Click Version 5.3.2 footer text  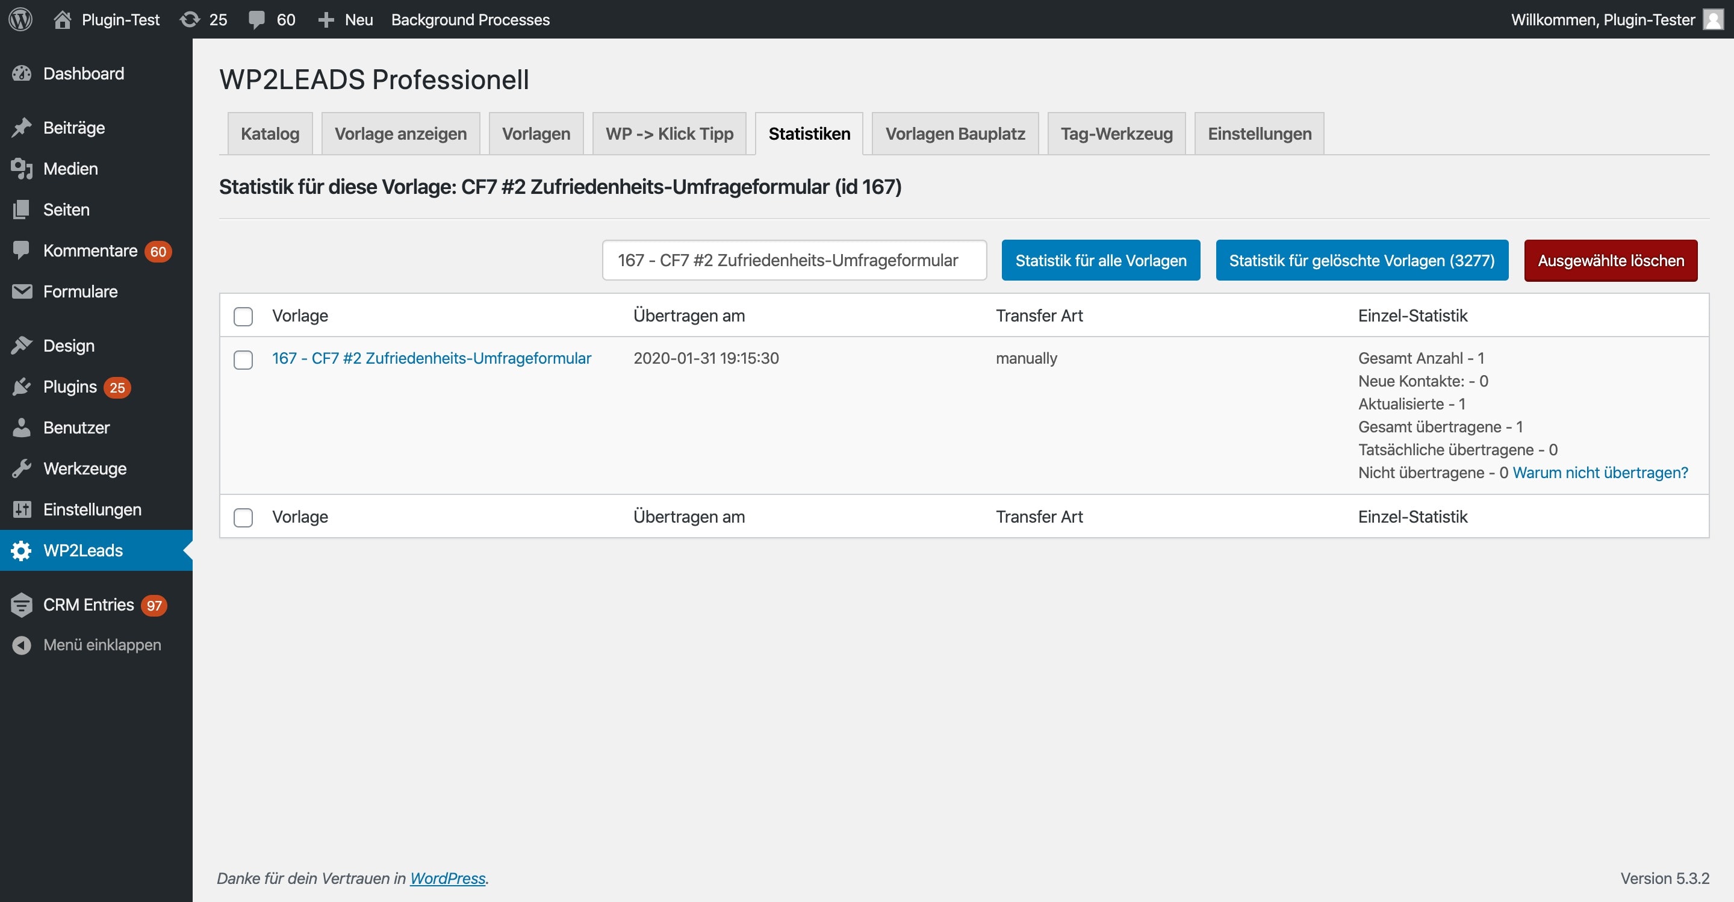click(1664, 878)
